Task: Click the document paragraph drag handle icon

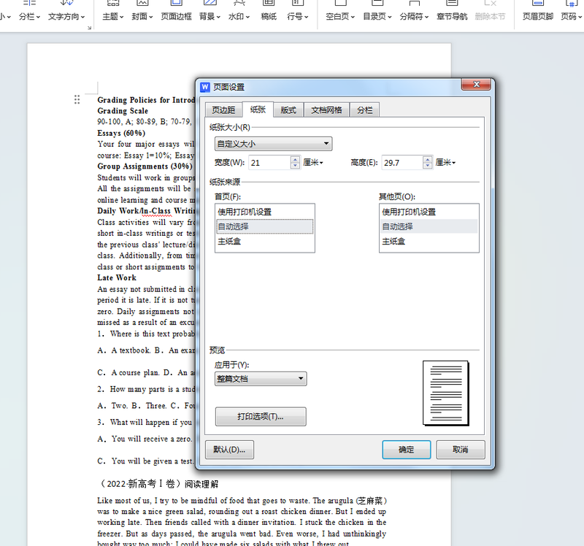Action: click(77, 99)
